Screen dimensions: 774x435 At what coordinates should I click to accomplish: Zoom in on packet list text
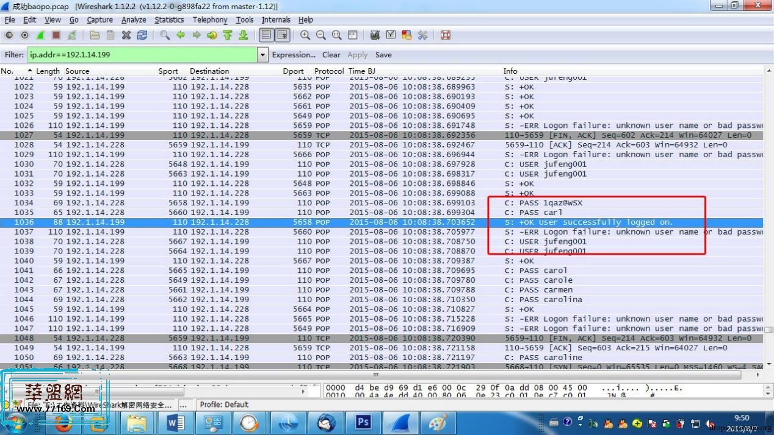pyautogui.click(x=305, y=35)
